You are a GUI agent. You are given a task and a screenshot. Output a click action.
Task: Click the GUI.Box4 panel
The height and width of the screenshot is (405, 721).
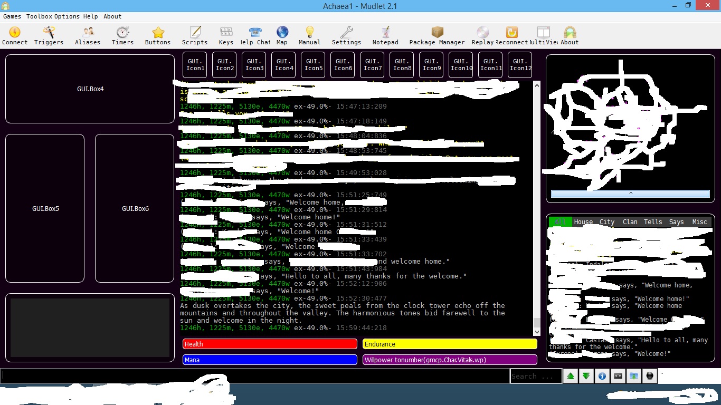coord(90,89)
